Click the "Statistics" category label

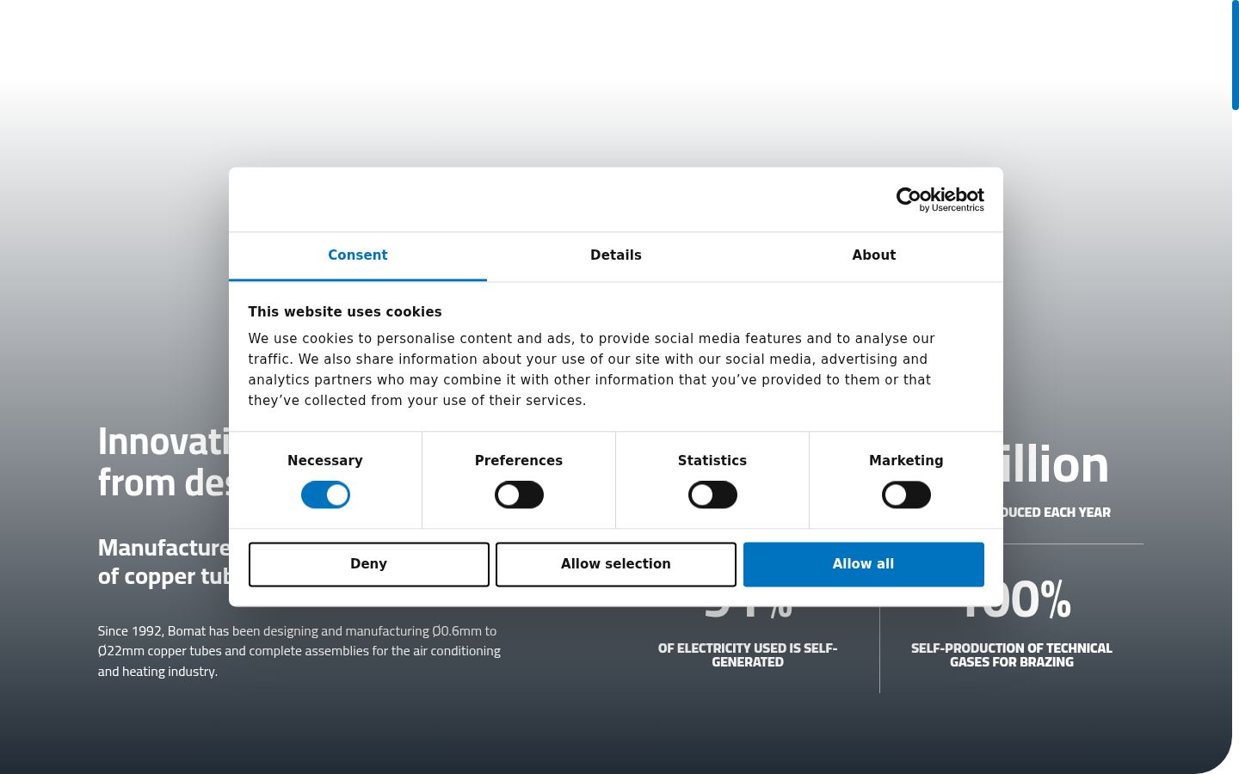coord(712,461)
